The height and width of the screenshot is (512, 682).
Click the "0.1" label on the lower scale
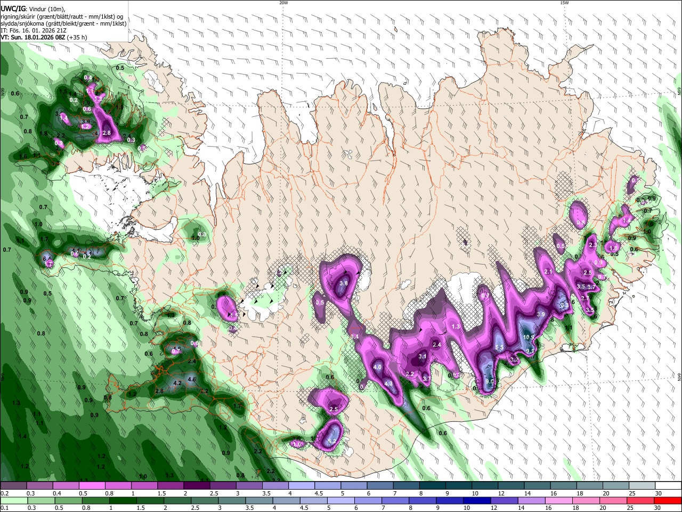[4, 508]
